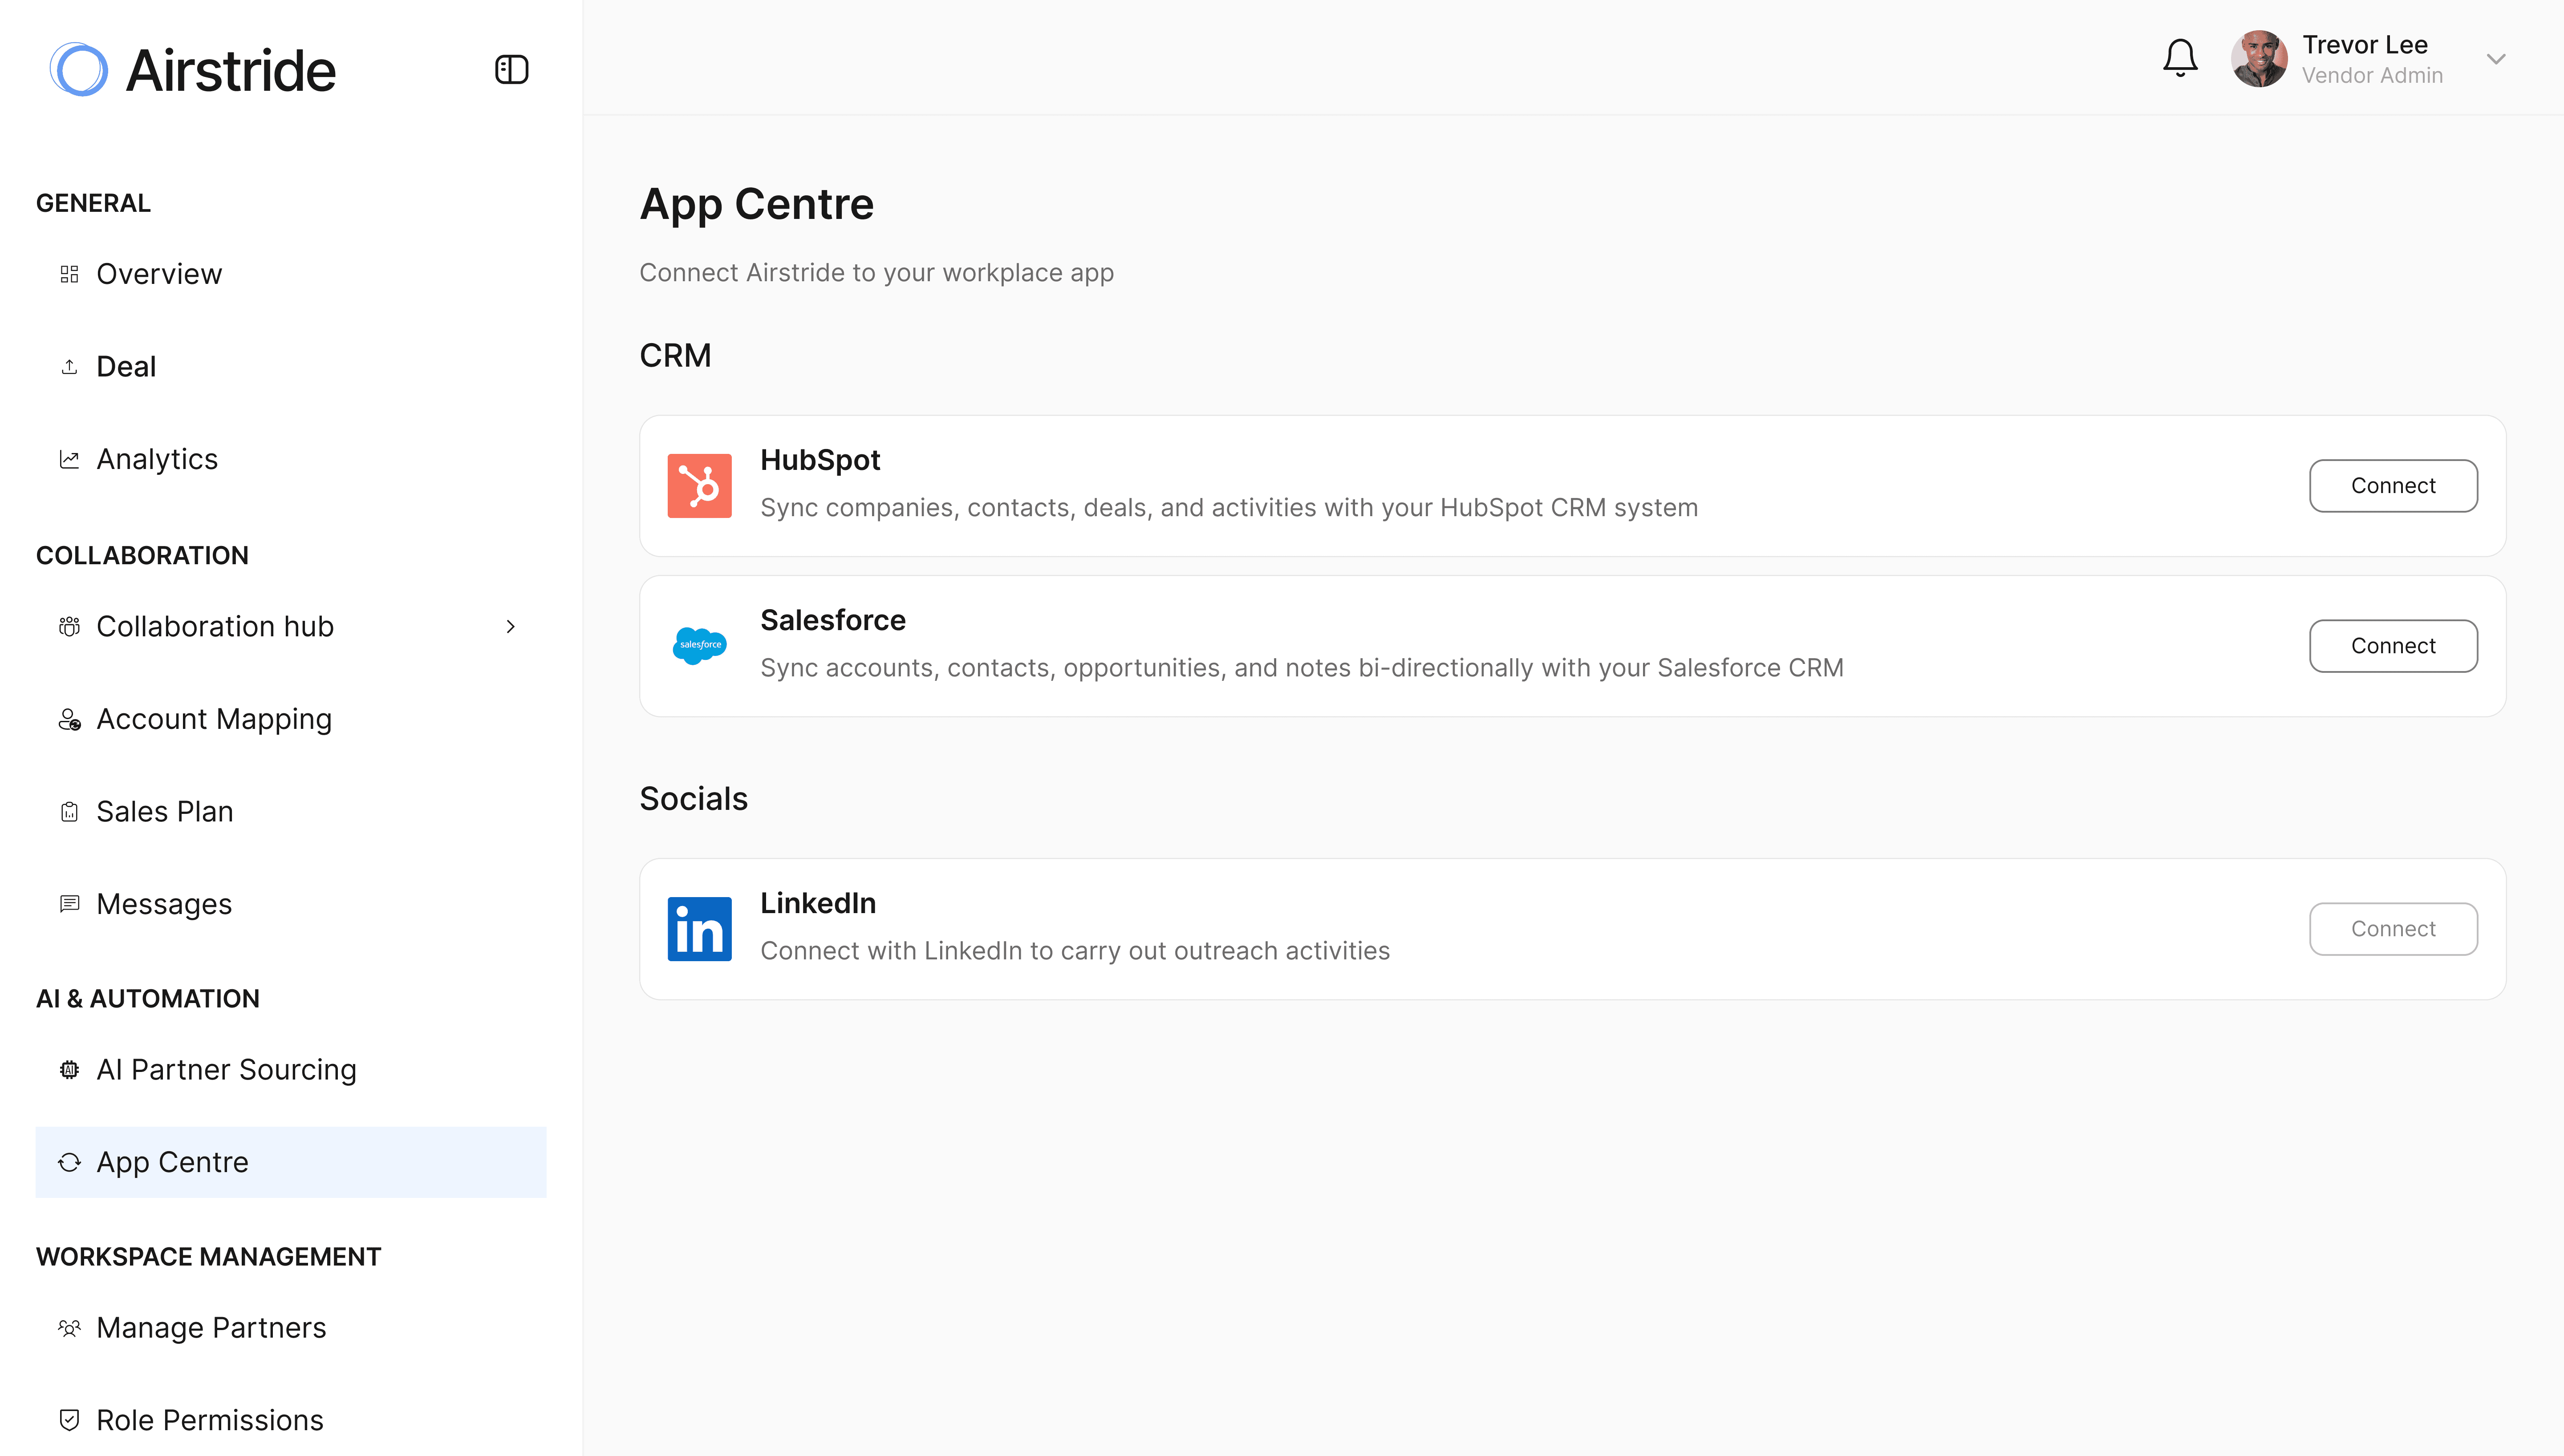The height and width of the screenshot is (1456, 2564).
Task: Switch to the Sales Plan section
Action: click(164, 811)
